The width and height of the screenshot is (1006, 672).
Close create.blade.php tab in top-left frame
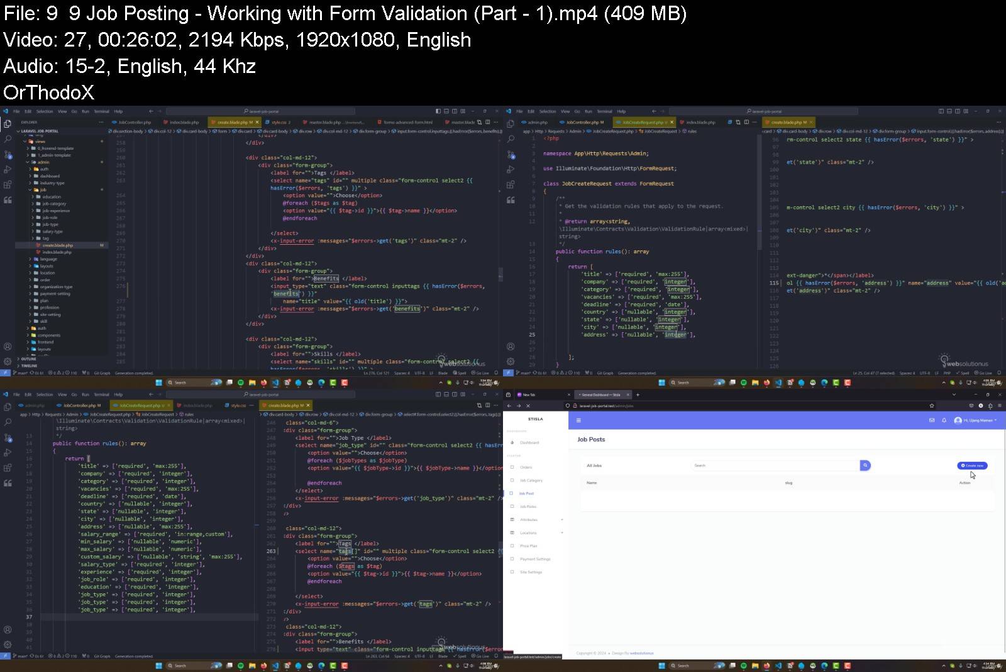tap(257, 123)
